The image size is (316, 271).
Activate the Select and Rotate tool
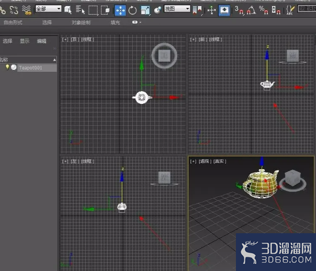pyautogui.click(x=132, y=11)
